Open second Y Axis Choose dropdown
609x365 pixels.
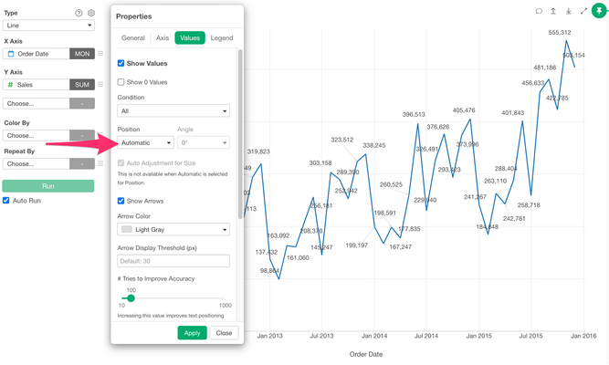pos(37,103)
